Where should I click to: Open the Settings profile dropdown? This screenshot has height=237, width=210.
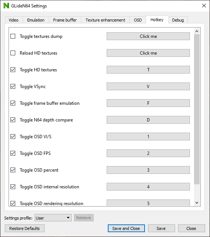tap(53, 218)
